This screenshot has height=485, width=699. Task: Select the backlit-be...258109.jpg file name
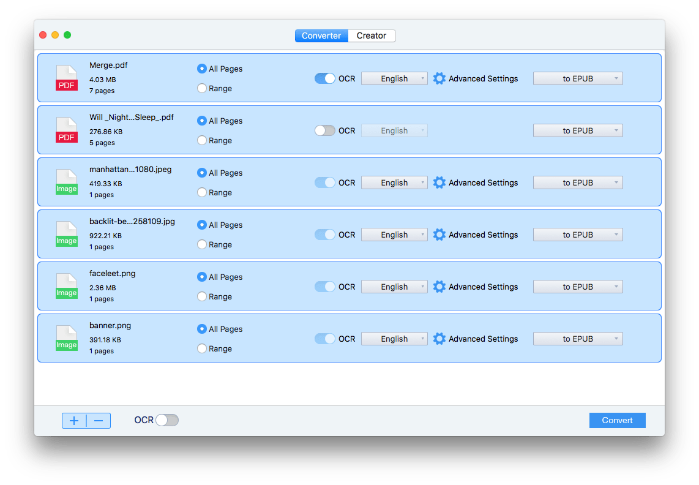tap(132, 221)
